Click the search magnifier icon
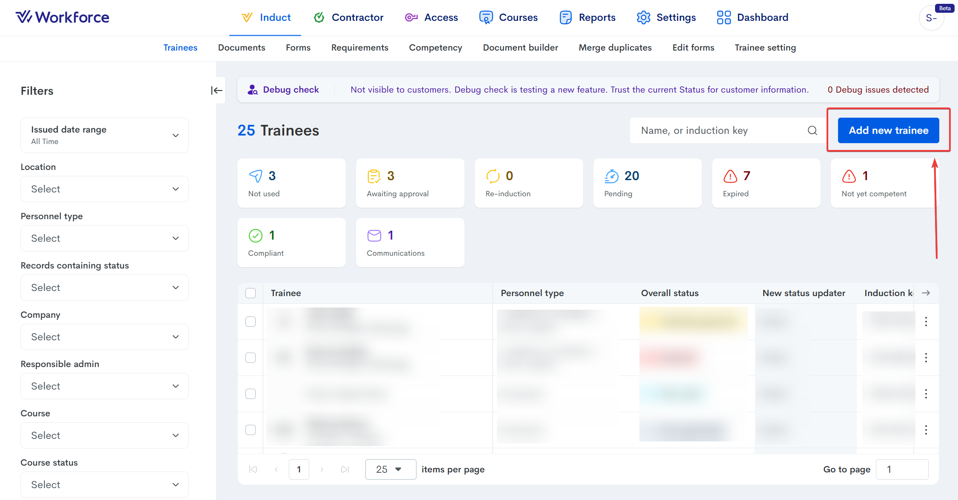The image size is (958, 500). (812, 130)
